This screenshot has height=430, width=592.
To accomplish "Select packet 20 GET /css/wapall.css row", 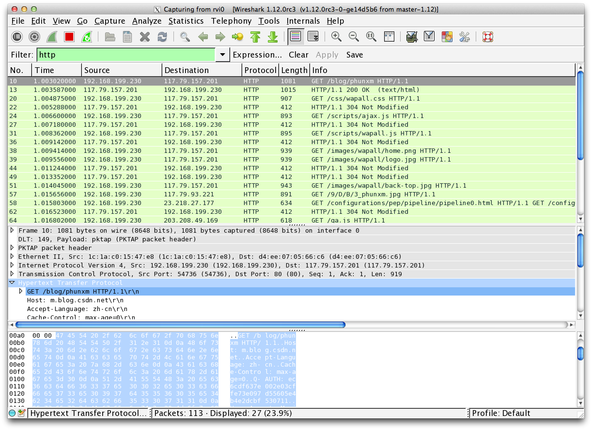I will [292, 98].
